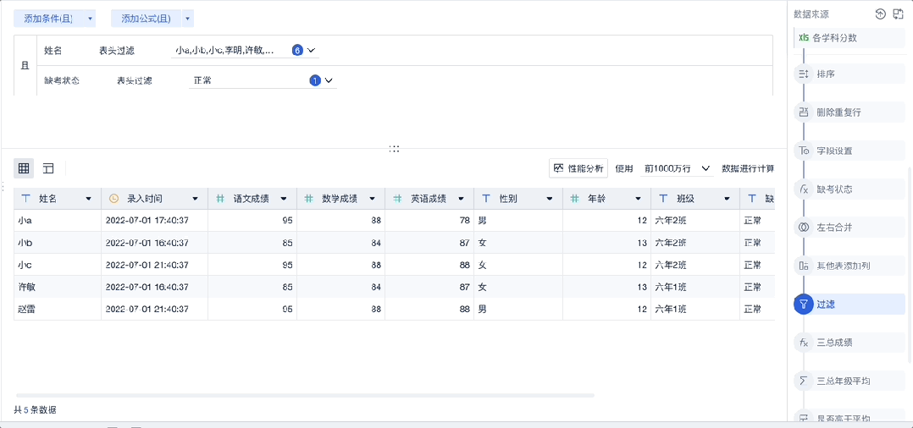Viewport: 913px width, 428px height.
Task: Click the table's horizontal scrollbar
Action: 305,395
